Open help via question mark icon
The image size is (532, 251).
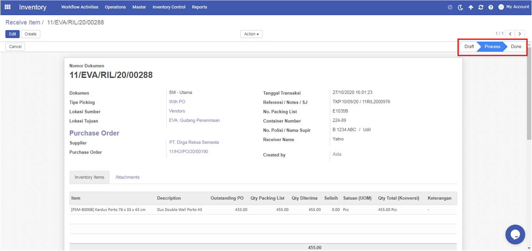point(491,7)
